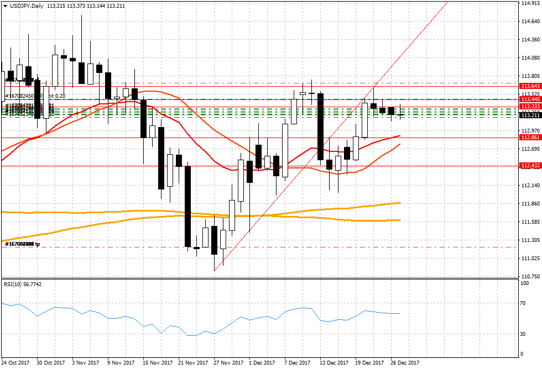Image resolution: width=542 pixels, height=369 pixels.
Task: Click the 114.360 price axis label
Action: [x=530, y=40]
